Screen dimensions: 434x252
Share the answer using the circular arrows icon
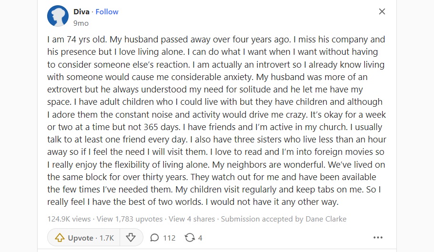click(190, 238)
